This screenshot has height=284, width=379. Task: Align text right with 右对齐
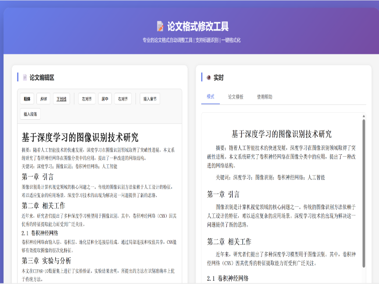[x=123, y=99]
